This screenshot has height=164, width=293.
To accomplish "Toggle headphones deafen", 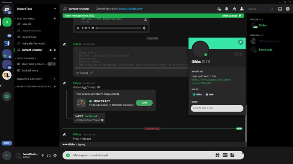I will click(x=49, y=155).
